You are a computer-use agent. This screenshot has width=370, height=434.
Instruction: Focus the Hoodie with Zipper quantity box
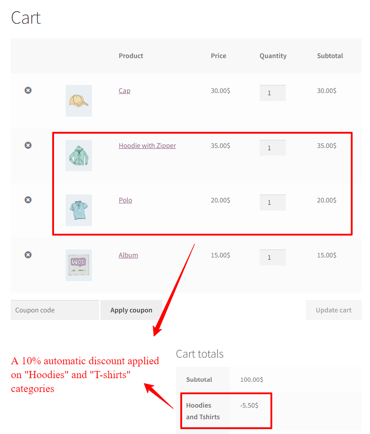[272, 147]
